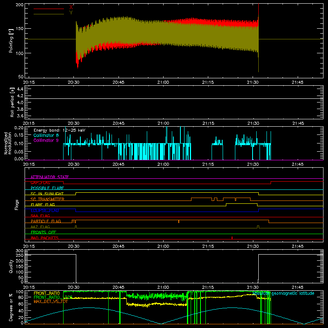
Task: Click the Energy band: 12-25 keV annotation
Action: point(59,130)
